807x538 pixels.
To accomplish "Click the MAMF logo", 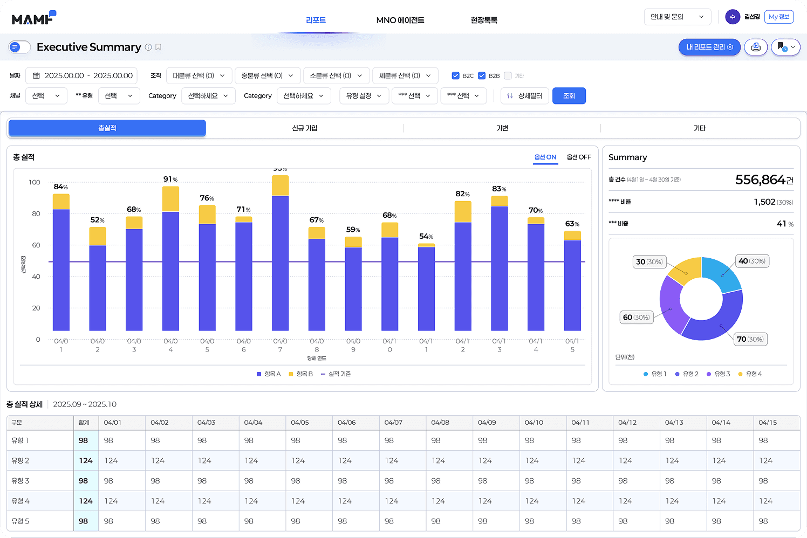I will click(x=33, y=18).
